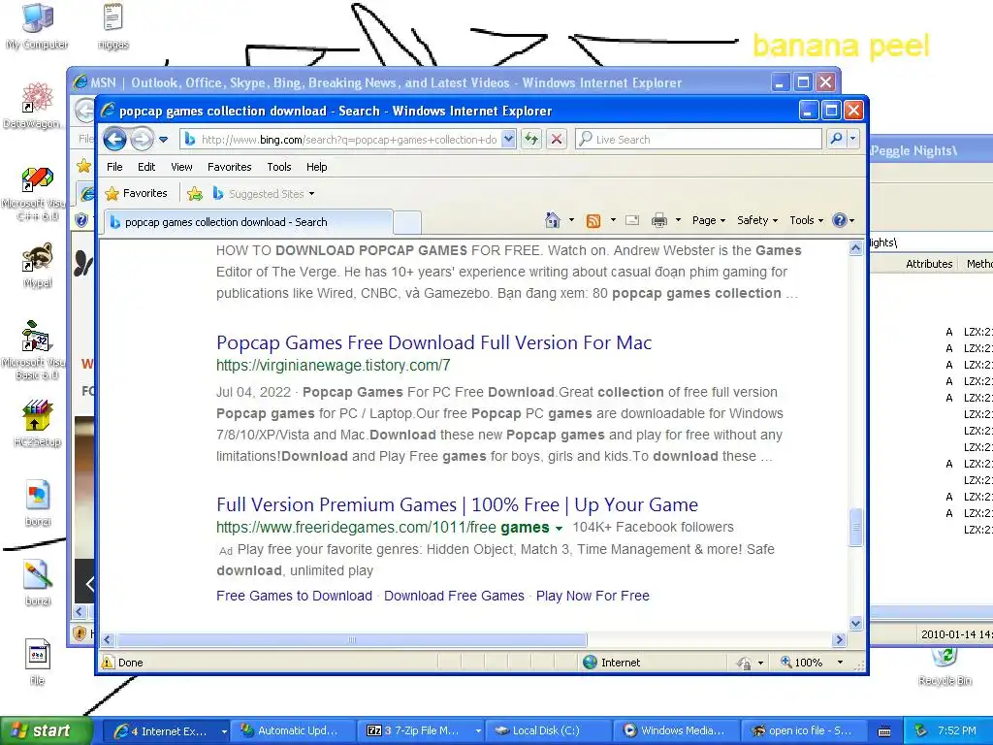Click the virginianewage.tistory.com URL

(x=334, y=365)
